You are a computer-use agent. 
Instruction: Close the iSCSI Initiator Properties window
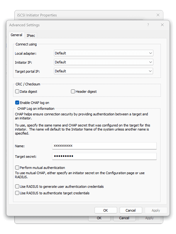pyautogui.click(x=158, y=15)
